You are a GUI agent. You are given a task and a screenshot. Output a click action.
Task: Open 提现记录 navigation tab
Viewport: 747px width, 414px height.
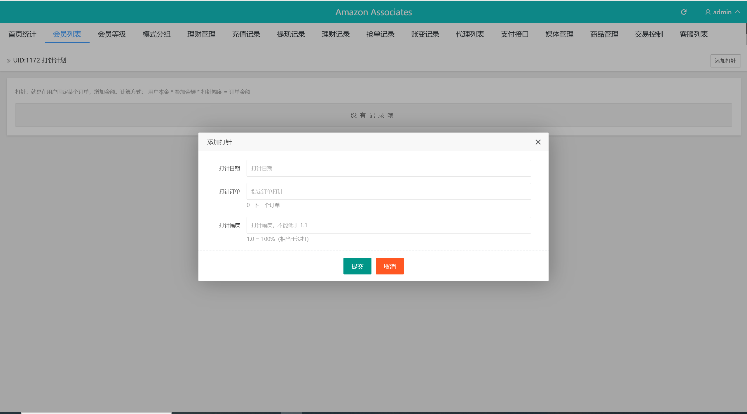(291, 34)
